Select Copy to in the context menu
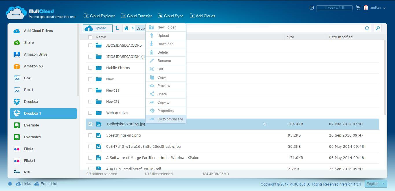The width and height of the screenshot is (395, 191). pyautogui.click(x=163, y=103)
